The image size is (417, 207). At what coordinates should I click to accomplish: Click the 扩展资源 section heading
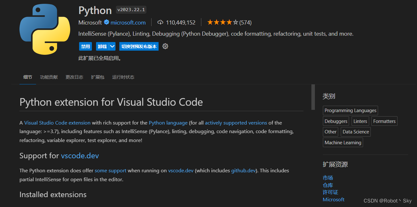[335, 164]
